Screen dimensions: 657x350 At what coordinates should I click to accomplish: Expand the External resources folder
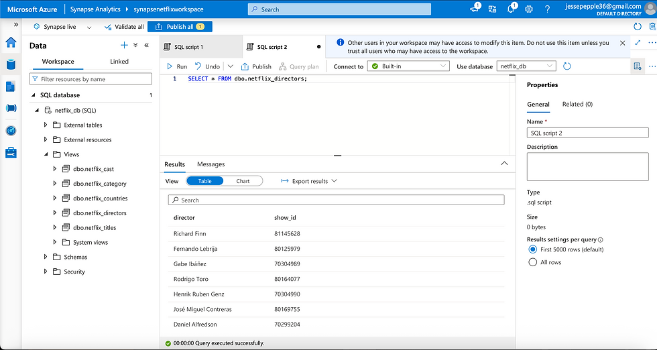46,139
